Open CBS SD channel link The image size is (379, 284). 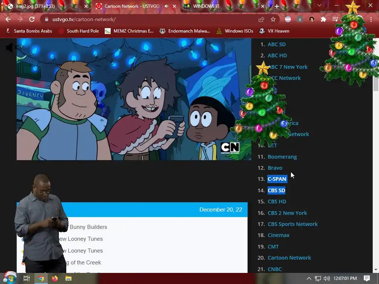[x=276, y=190]
